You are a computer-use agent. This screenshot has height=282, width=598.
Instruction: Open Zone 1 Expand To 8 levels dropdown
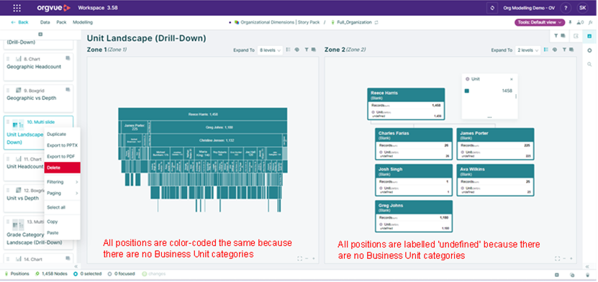(270, 50)
